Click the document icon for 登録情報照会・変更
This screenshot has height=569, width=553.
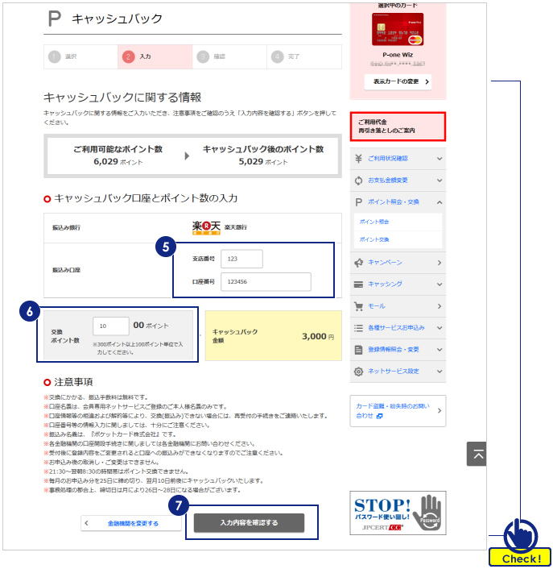[x=358, y=350]
